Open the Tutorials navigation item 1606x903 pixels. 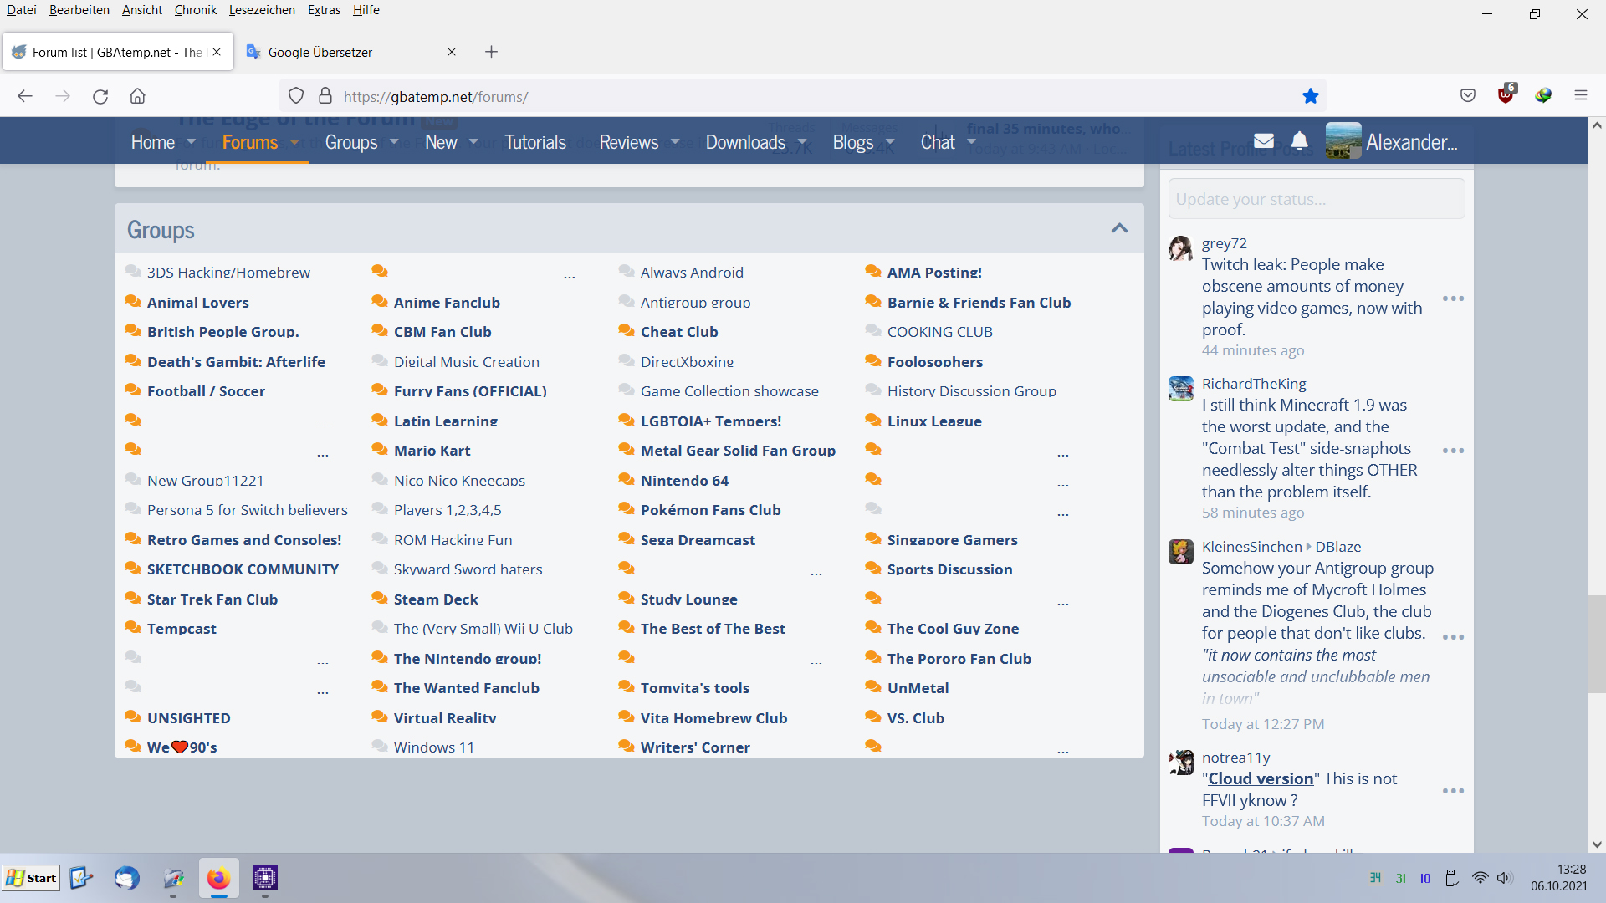(x=535, y=142)
